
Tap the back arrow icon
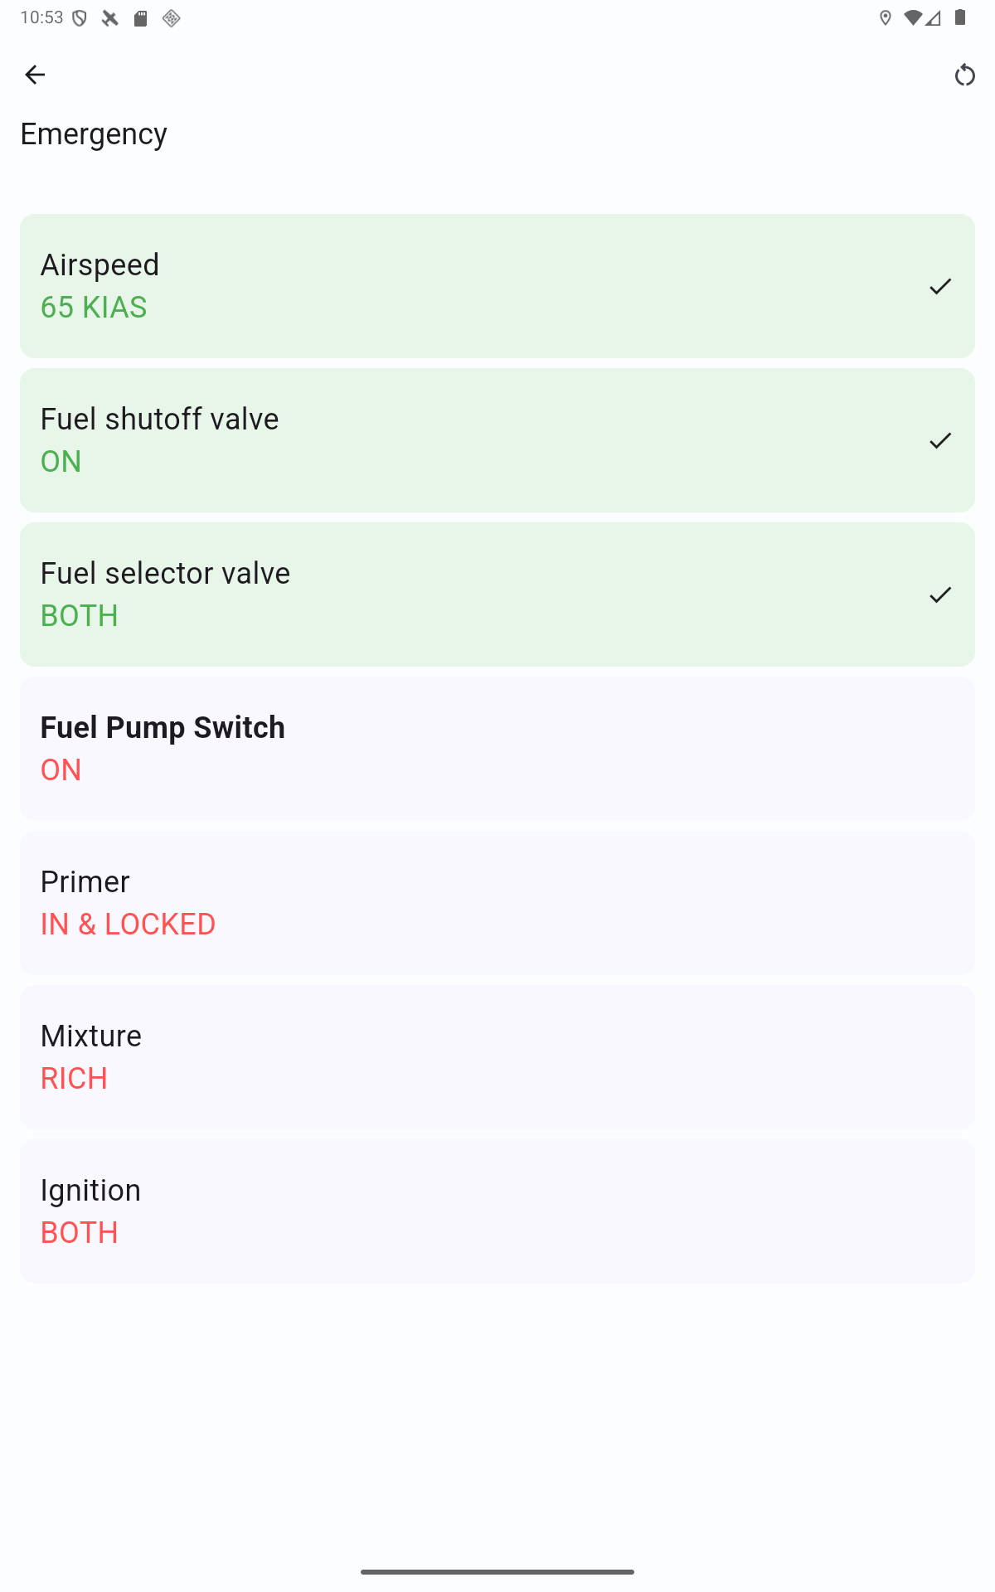[35, 75]
